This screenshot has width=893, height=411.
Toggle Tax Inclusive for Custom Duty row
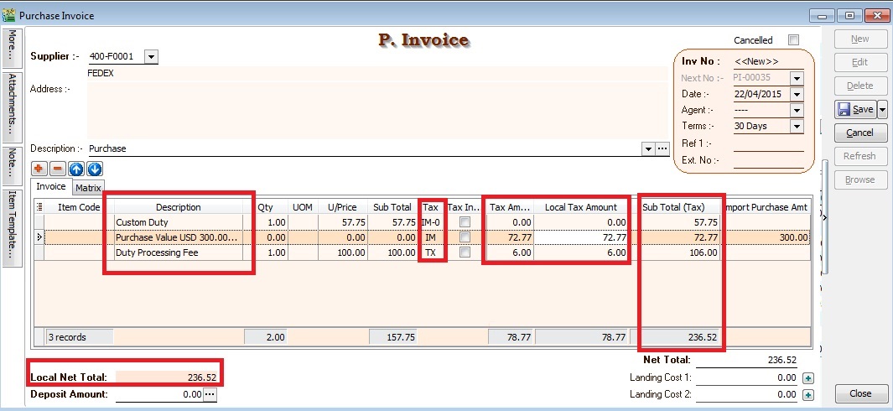click(x=465, y=221)
